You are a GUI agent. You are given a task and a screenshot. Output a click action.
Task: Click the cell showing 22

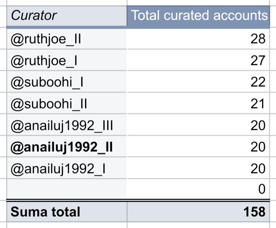click(x=199, y=82)
